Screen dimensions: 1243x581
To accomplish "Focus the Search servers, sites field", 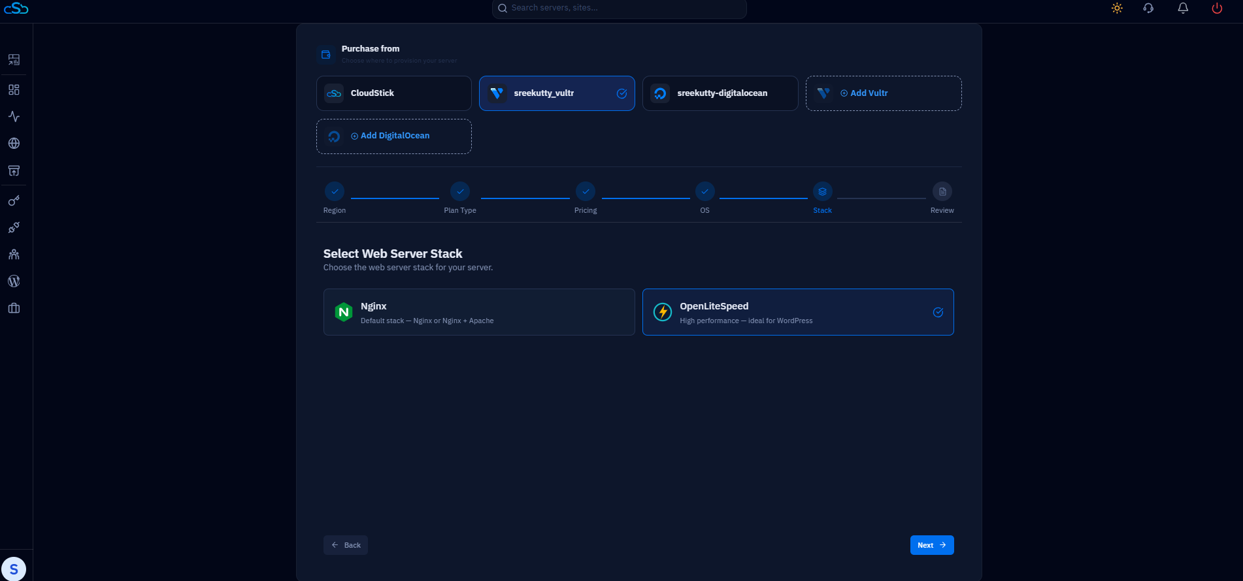I will (x=619, y=8).
